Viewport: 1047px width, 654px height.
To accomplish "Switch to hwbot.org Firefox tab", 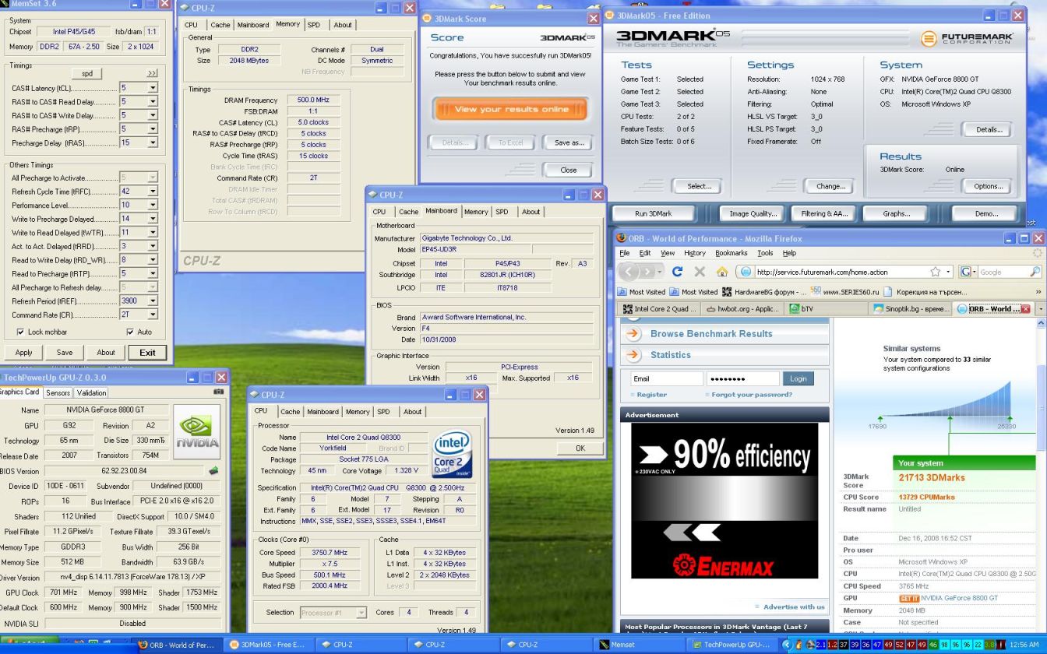I will click(742, 309).
